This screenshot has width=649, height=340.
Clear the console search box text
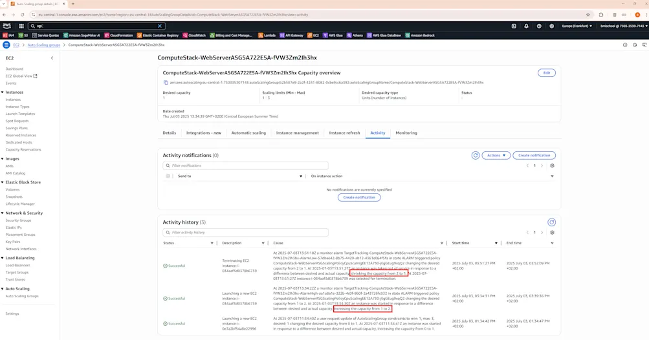pos(160,26)
